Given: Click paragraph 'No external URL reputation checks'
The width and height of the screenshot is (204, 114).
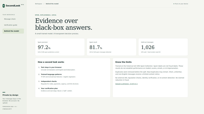Looking at the screenshot, I should [x=150, y=79].
